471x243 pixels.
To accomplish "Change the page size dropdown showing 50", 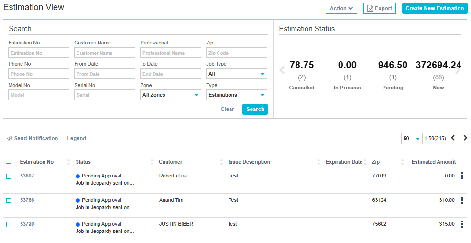I will pos(411,139).
